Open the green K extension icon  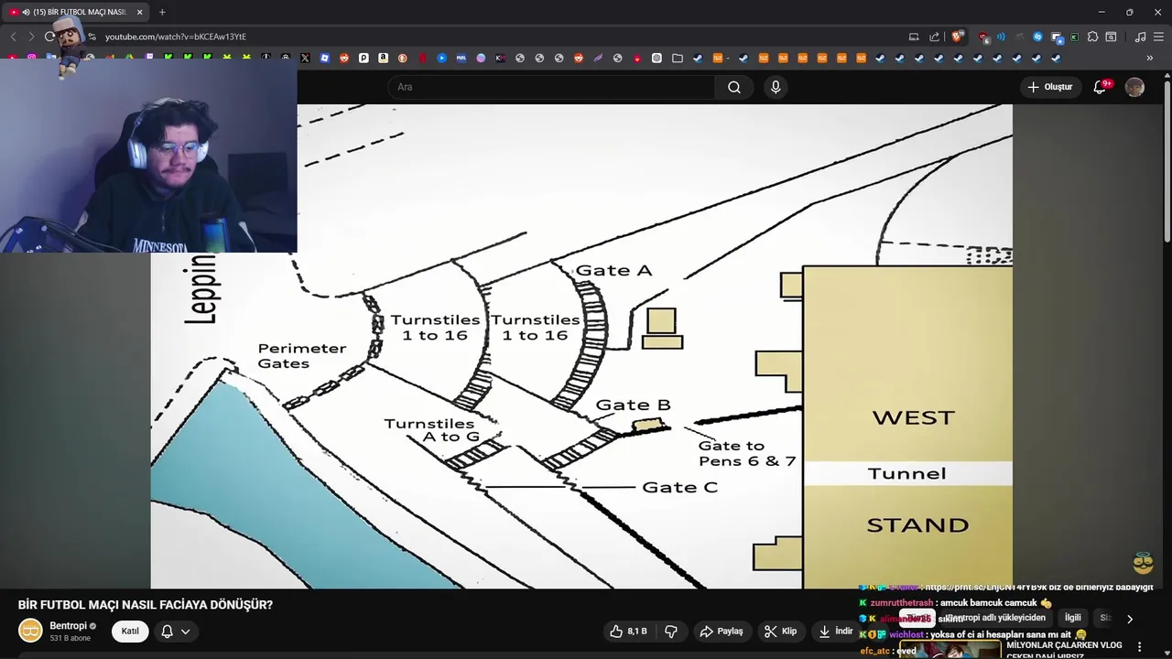click(x=1074, y=37)
